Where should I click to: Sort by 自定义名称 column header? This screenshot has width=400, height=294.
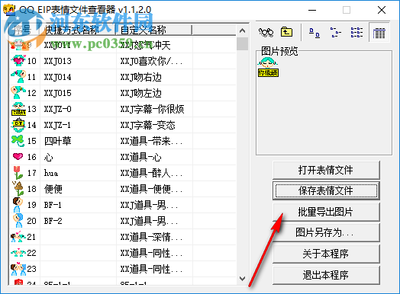coord(153,30)
